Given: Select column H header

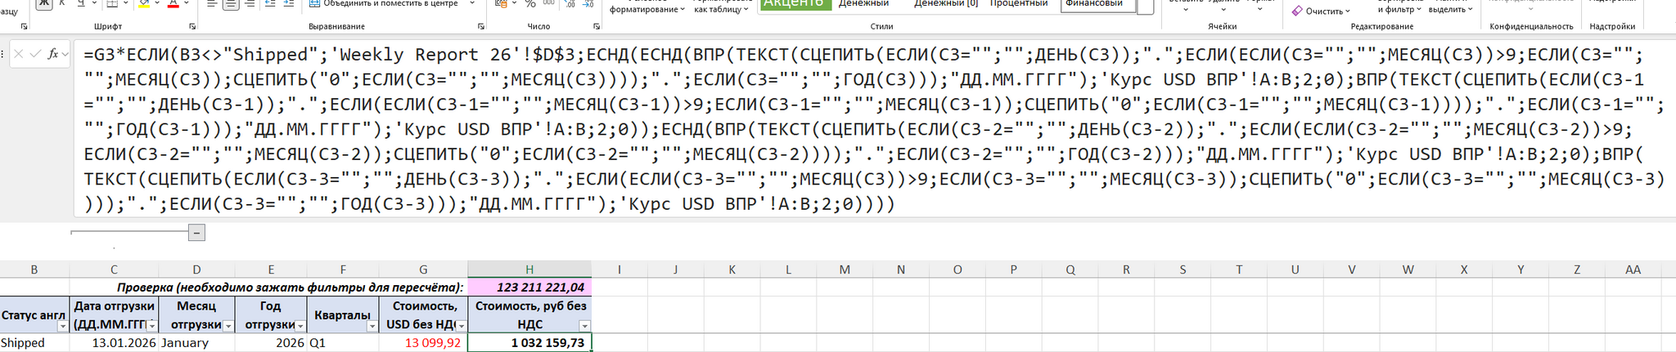Looking at the screenshot, I should click(x=529, y=270).
